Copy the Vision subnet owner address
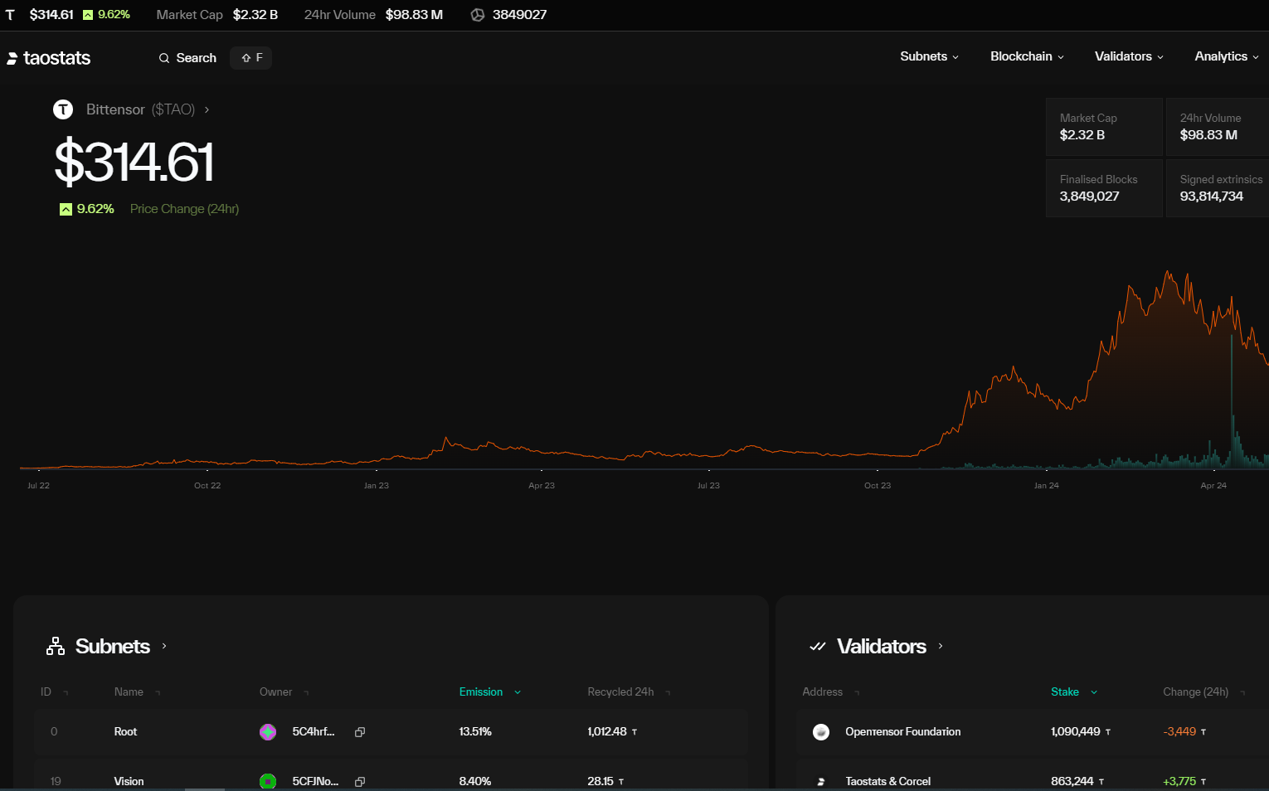 360,781
